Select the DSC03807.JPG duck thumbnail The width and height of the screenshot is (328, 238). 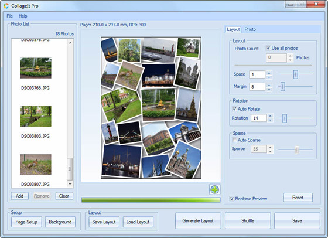[36, 164]
